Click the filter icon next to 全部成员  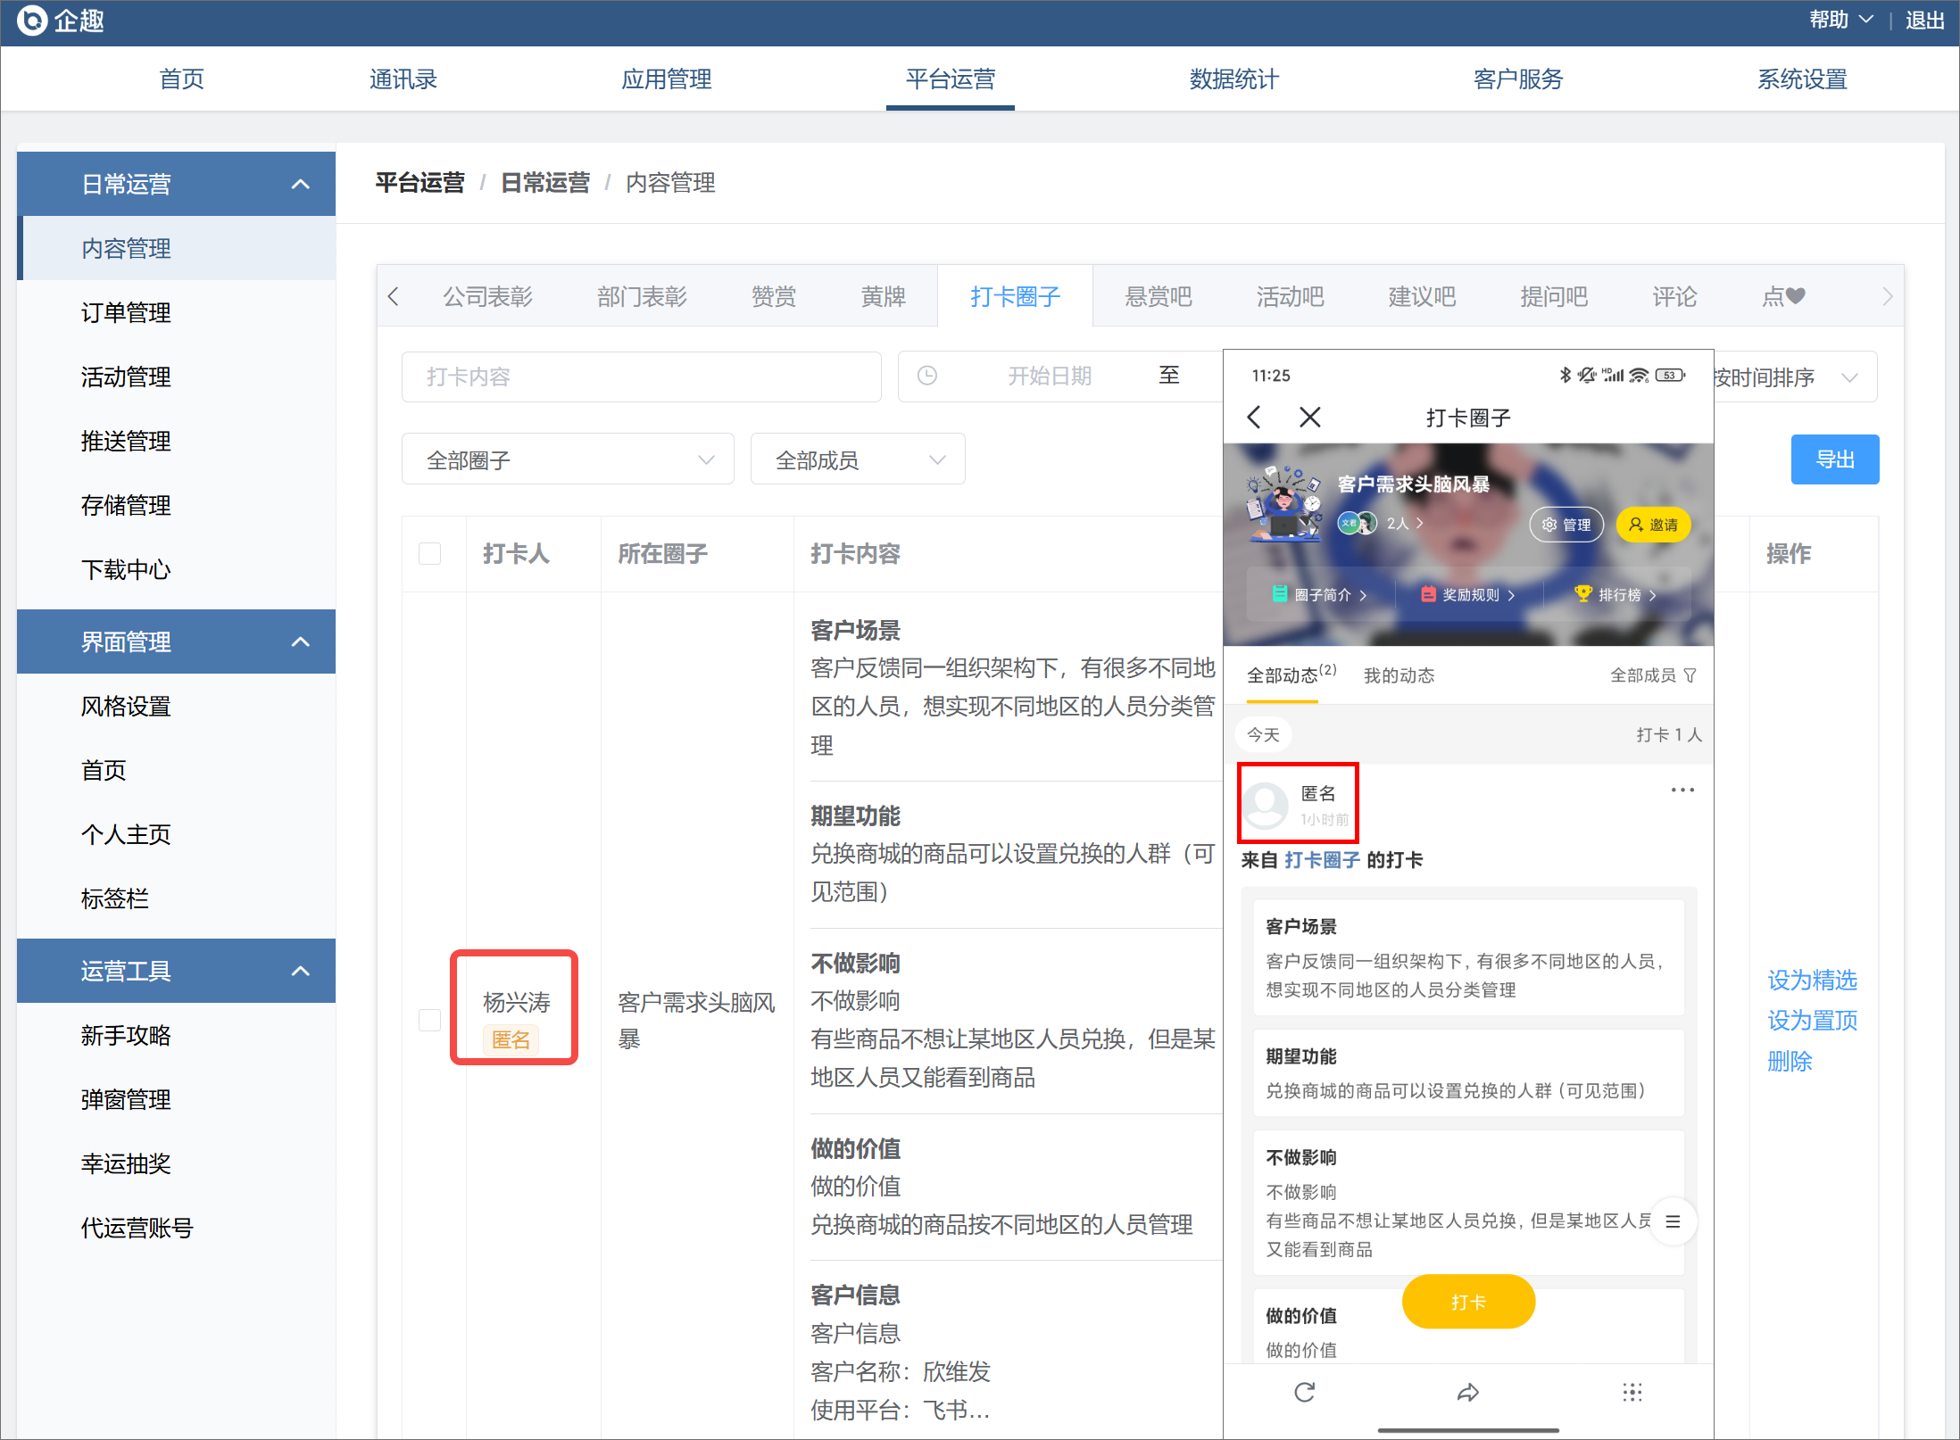(1690, 675)
